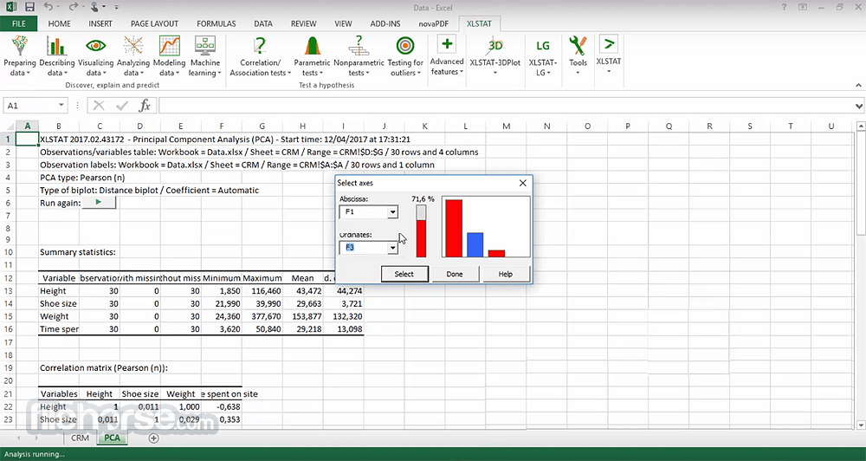Click the formula bar Cancel X icon
The image size is (866, 461).
point(99,105)
